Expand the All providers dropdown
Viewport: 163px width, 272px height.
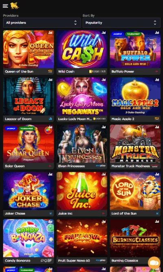[x=42, y=23]
